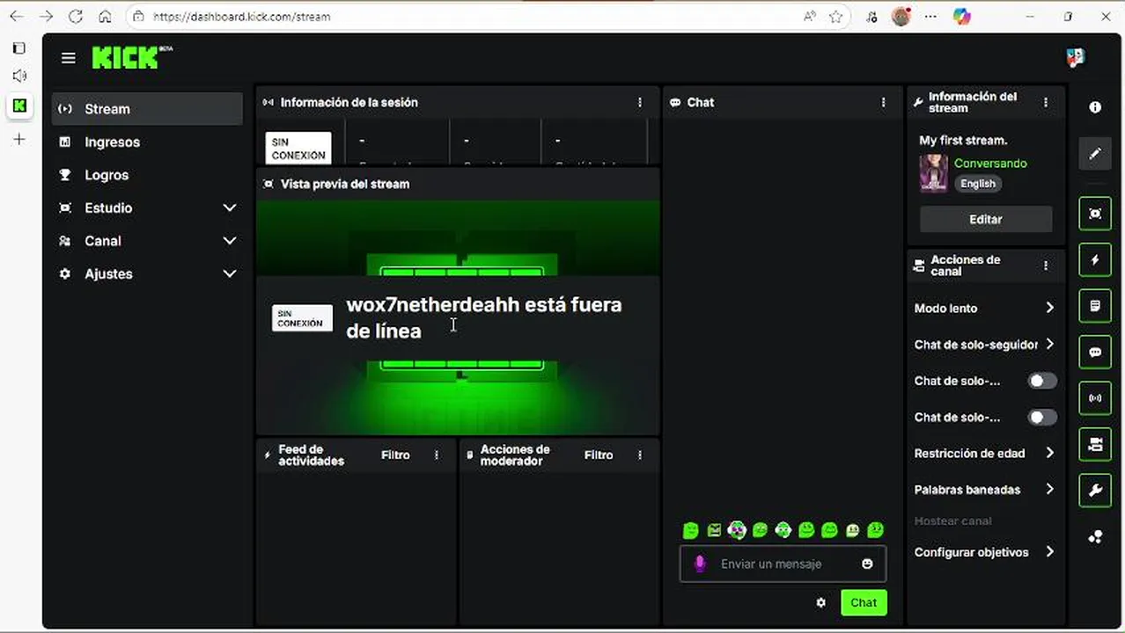
Task: Click the purple microphone icon in message box
Action: pos(700,564)
